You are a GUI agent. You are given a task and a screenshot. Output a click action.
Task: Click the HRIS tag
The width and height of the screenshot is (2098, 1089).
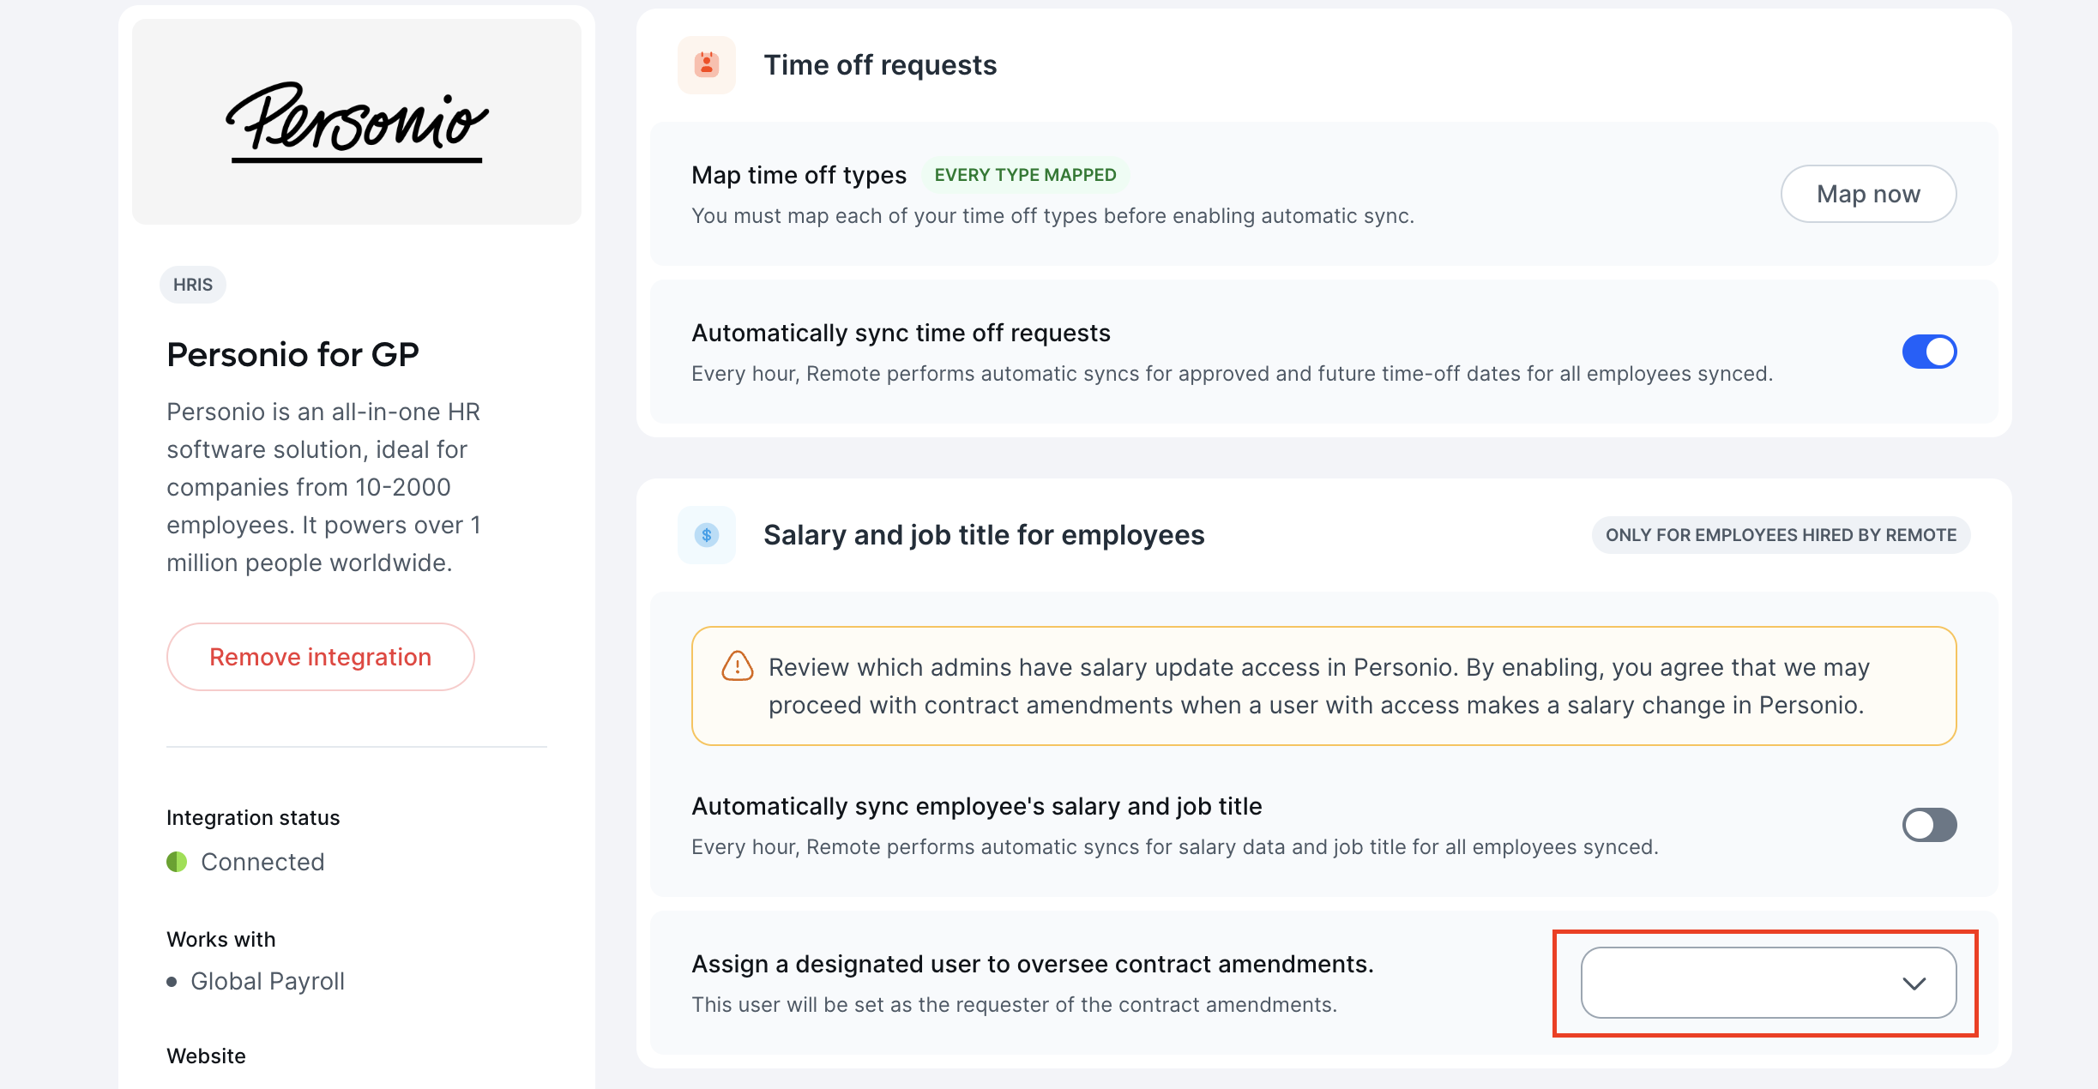coord(193,285)
